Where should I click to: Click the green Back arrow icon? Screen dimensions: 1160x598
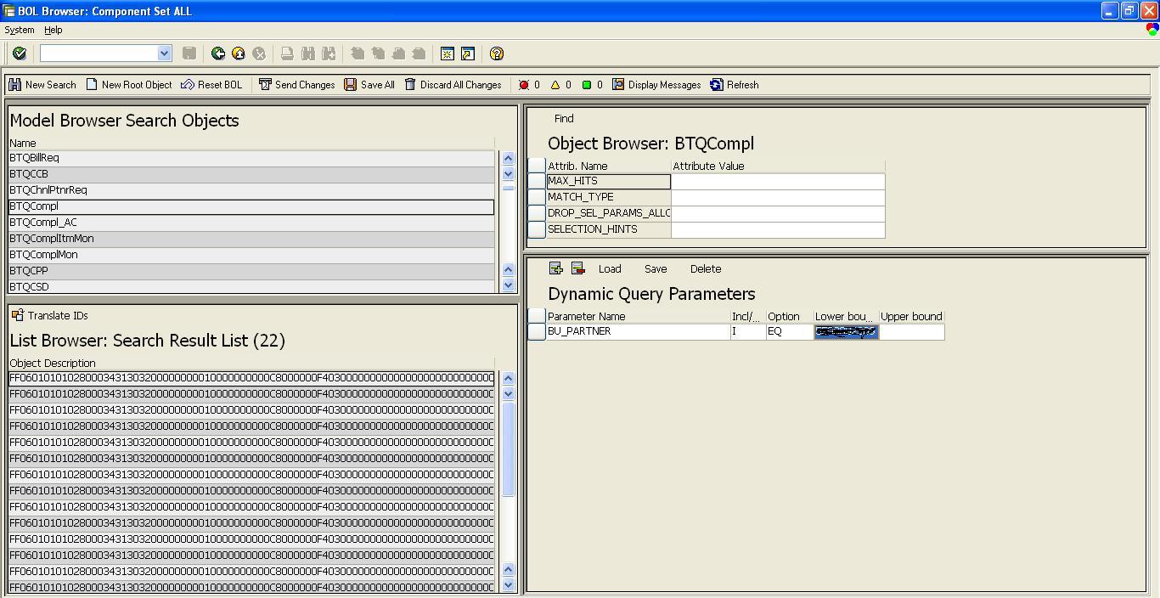tap(218, 54)
